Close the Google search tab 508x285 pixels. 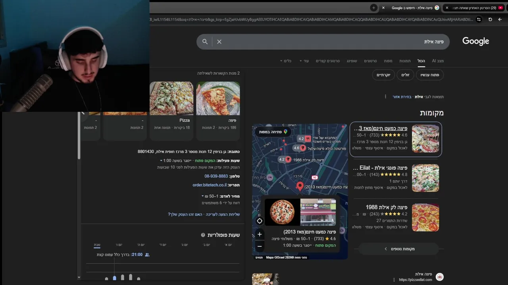(383, 8)
